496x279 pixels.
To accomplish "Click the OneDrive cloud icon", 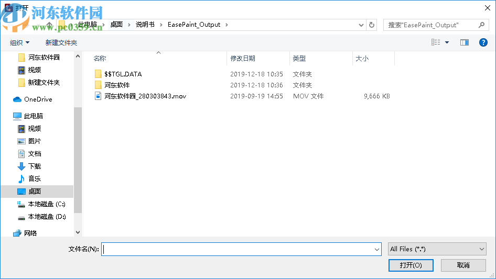I will pos(17,99).
